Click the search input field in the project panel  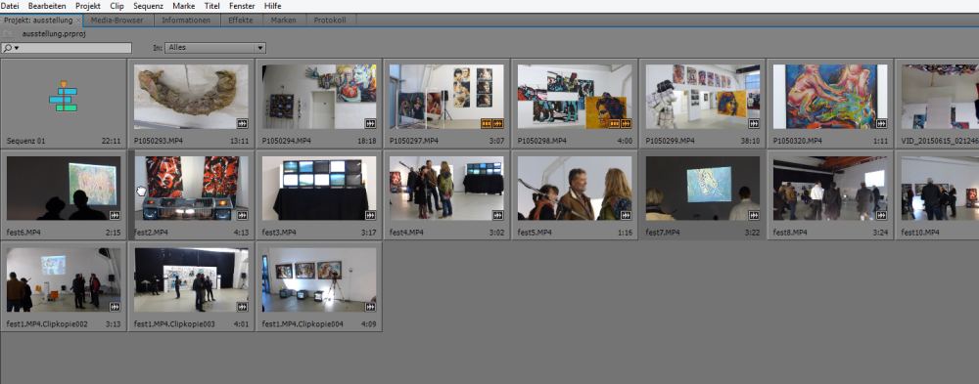click(67, 47)
